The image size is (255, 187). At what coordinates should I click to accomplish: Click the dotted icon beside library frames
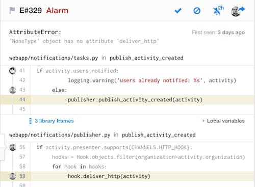tap(31, 121)
